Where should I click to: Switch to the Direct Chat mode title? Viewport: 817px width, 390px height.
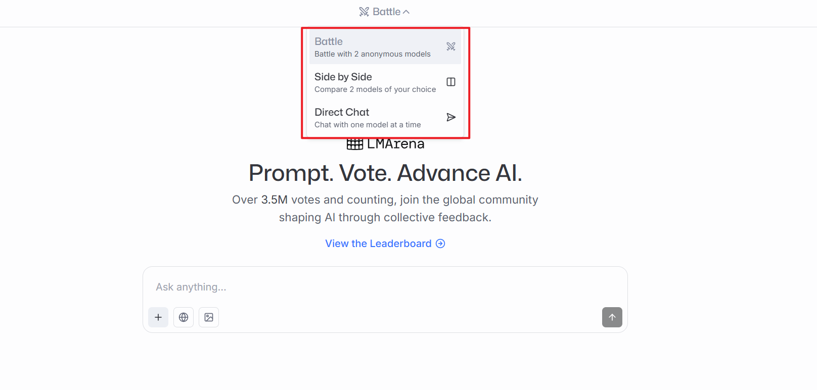[342, 112]
